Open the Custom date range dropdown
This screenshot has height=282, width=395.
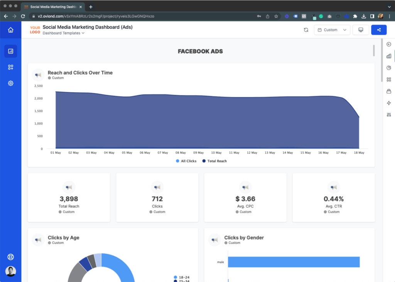(332, 30)
